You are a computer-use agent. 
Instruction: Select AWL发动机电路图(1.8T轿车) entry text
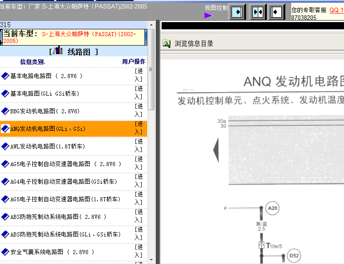pos(47,146)
